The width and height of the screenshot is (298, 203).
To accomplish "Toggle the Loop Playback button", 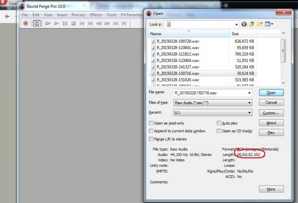I will [x=36, y=23].
